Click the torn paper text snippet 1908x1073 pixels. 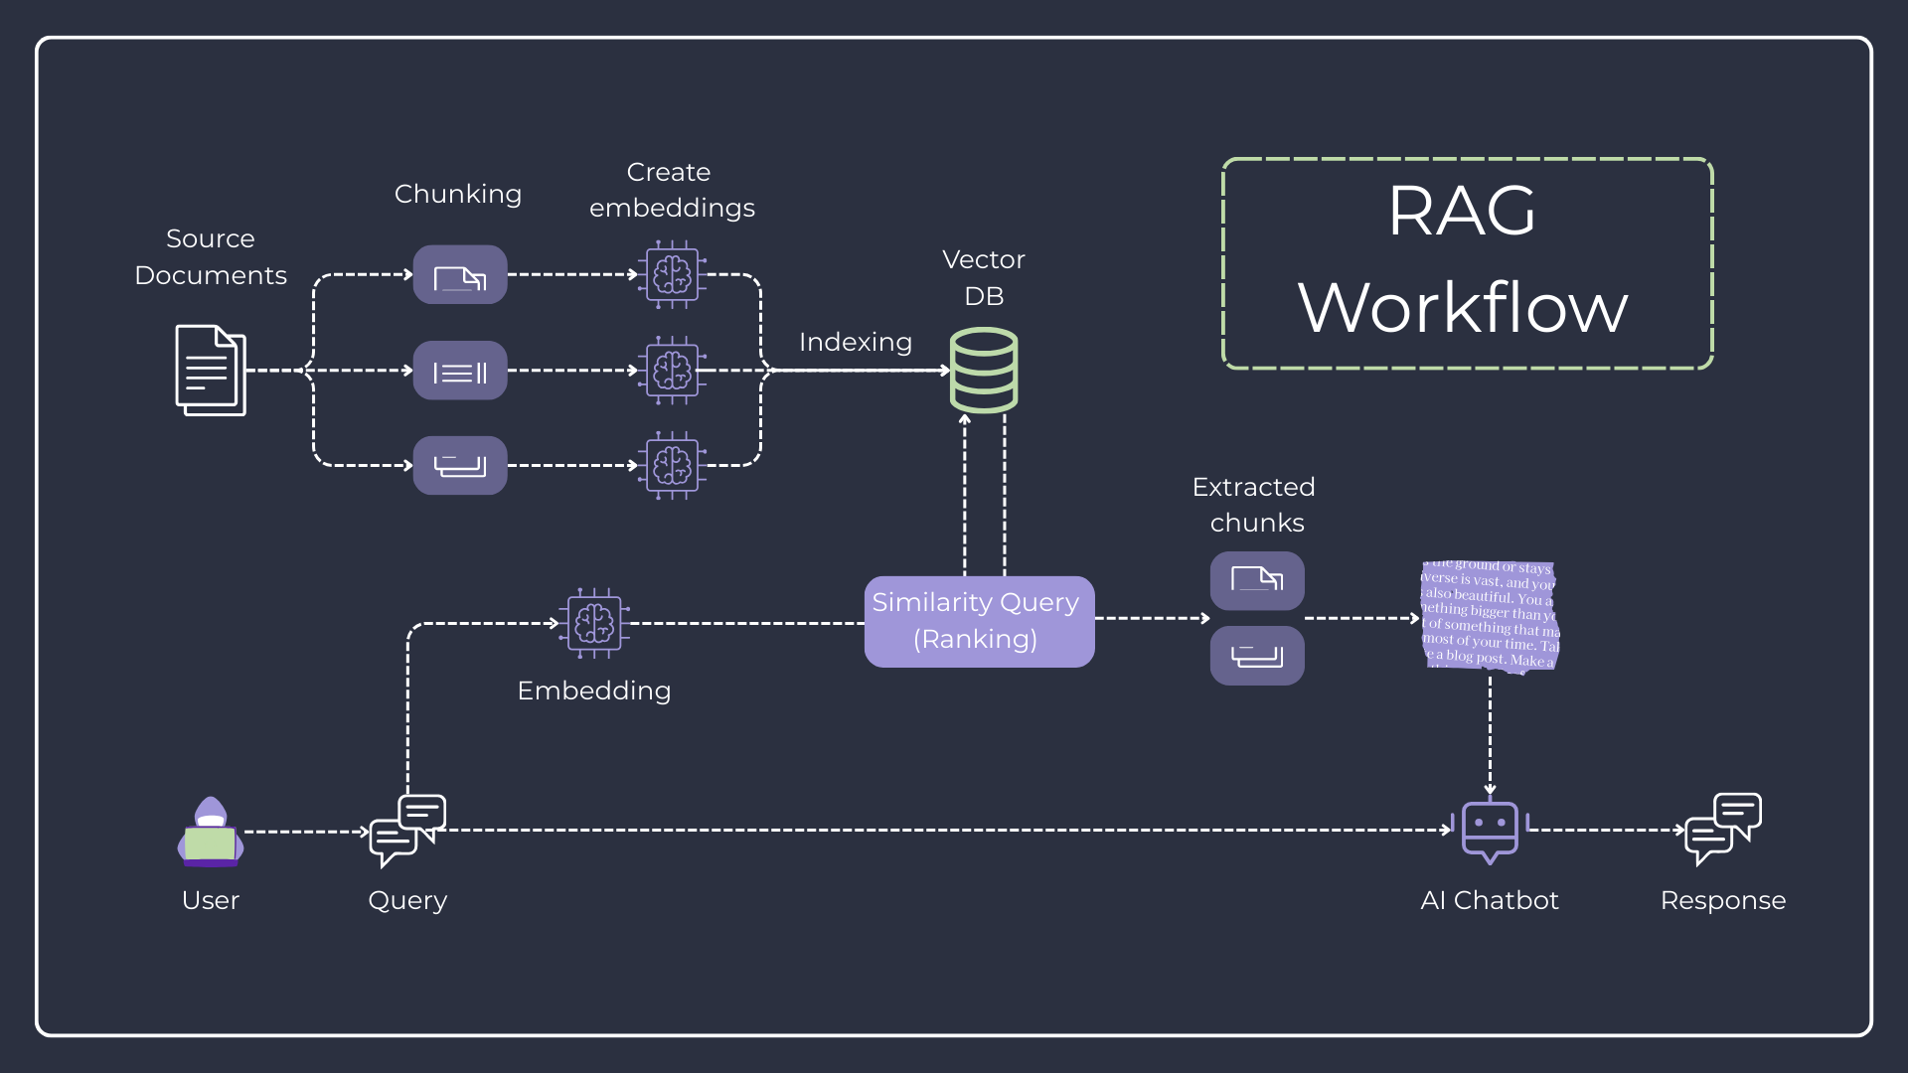pyautogui.click(x=1490, y=616)
